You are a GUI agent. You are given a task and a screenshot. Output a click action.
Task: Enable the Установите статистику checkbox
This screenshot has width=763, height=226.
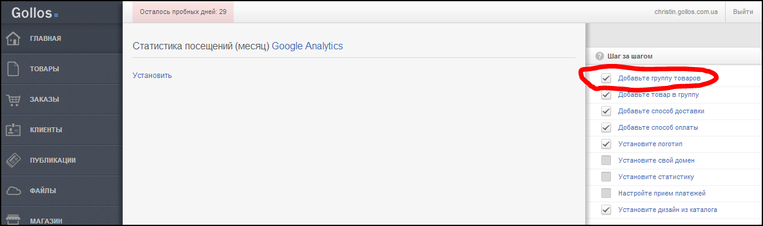(x=606, y=177)
